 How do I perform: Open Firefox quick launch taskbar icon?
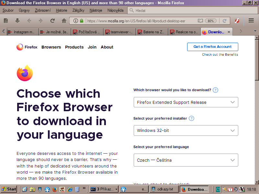click(x=54, y=189)
